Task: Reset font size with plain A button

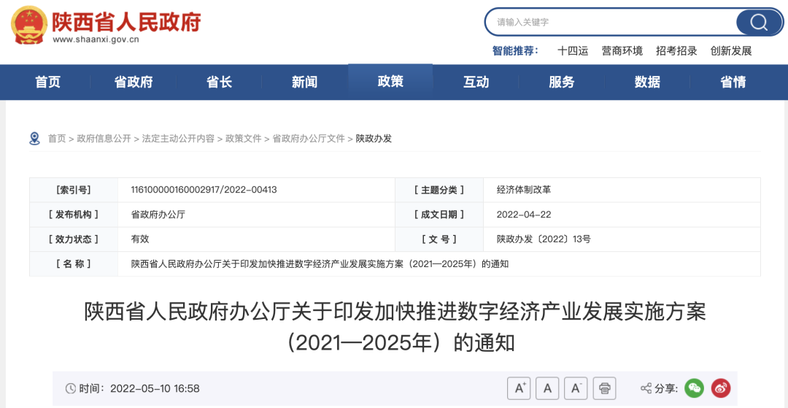Action: (x=548, y=388)
